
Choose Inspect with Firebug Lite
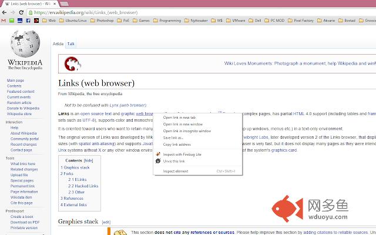pos(197,155)
